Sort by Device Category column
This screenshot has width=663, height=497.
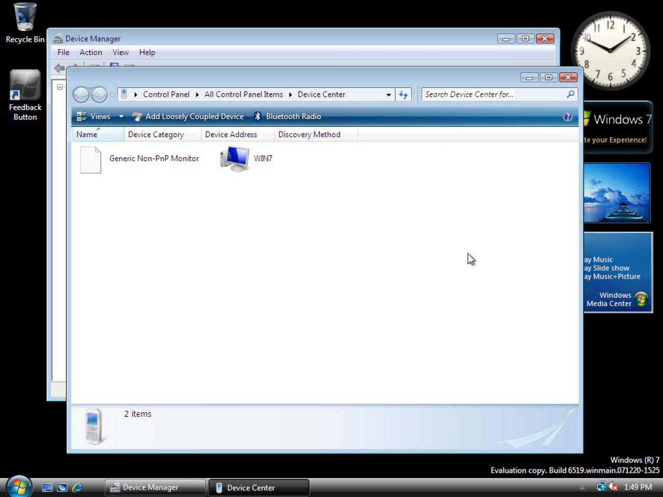pyautogui.click(x=163, y=135)
